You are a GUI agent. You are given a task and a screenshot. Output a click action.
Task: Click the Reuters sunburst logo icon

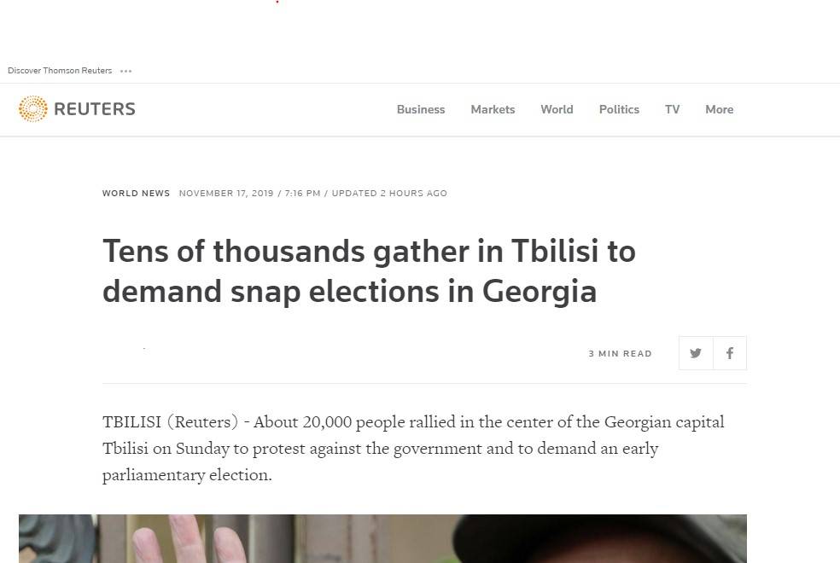[33, 109]
